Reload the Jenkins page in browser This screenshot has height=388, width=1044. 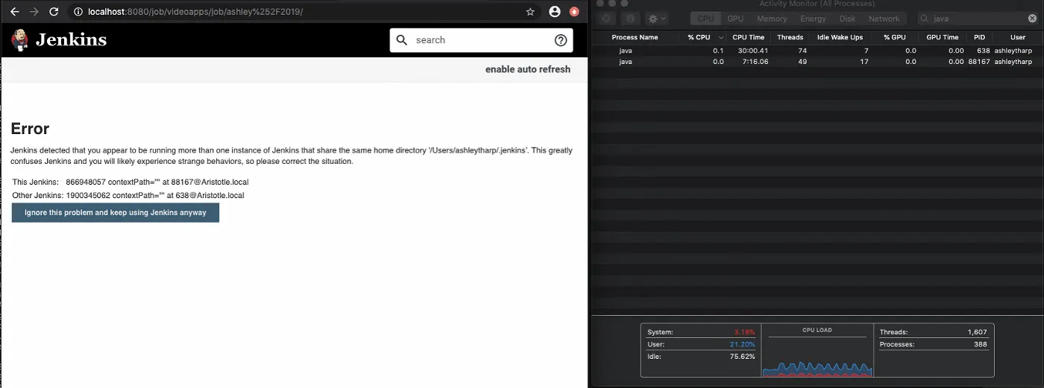click(54, 12)
